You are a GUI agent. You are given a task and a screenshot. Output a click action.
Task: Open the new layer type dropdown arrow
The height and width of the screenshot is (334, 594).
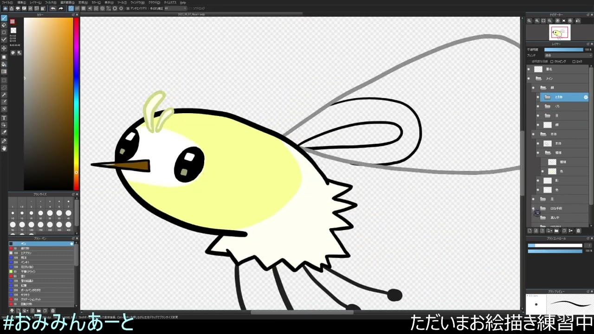552,231
